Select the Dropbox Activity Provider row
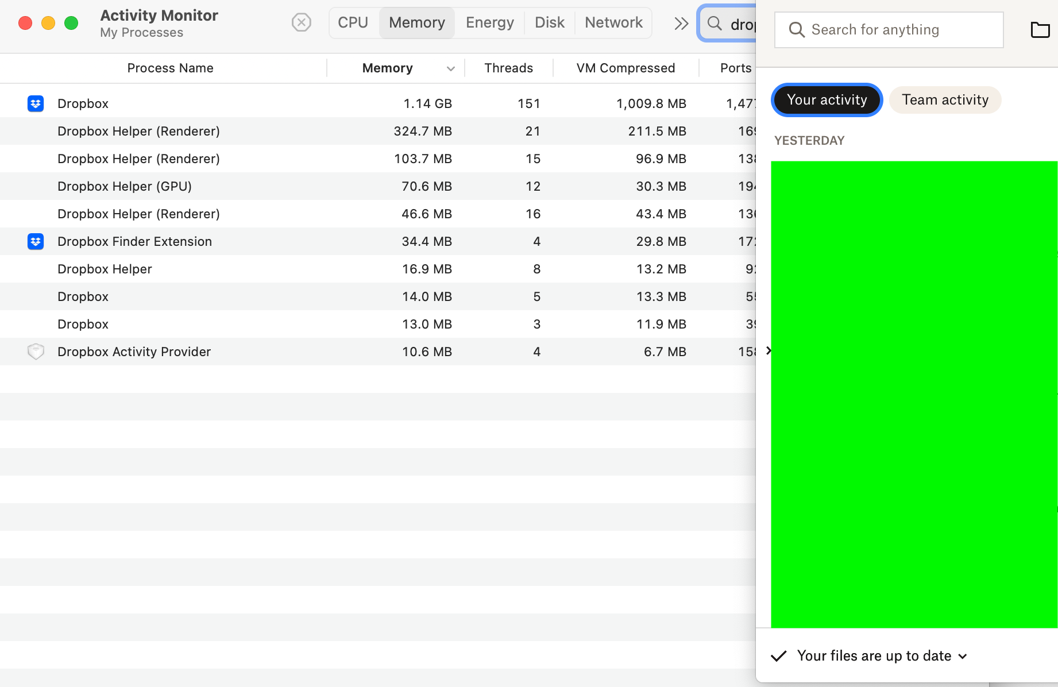1058x687 pixels. pyautogui.click(x=378, y=352)
